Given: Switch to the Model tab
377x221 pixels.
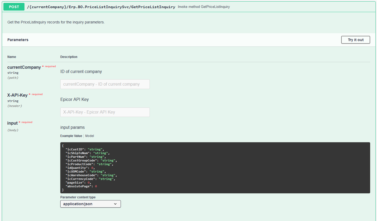Looking at the screenshot, I should coord(90,136).
